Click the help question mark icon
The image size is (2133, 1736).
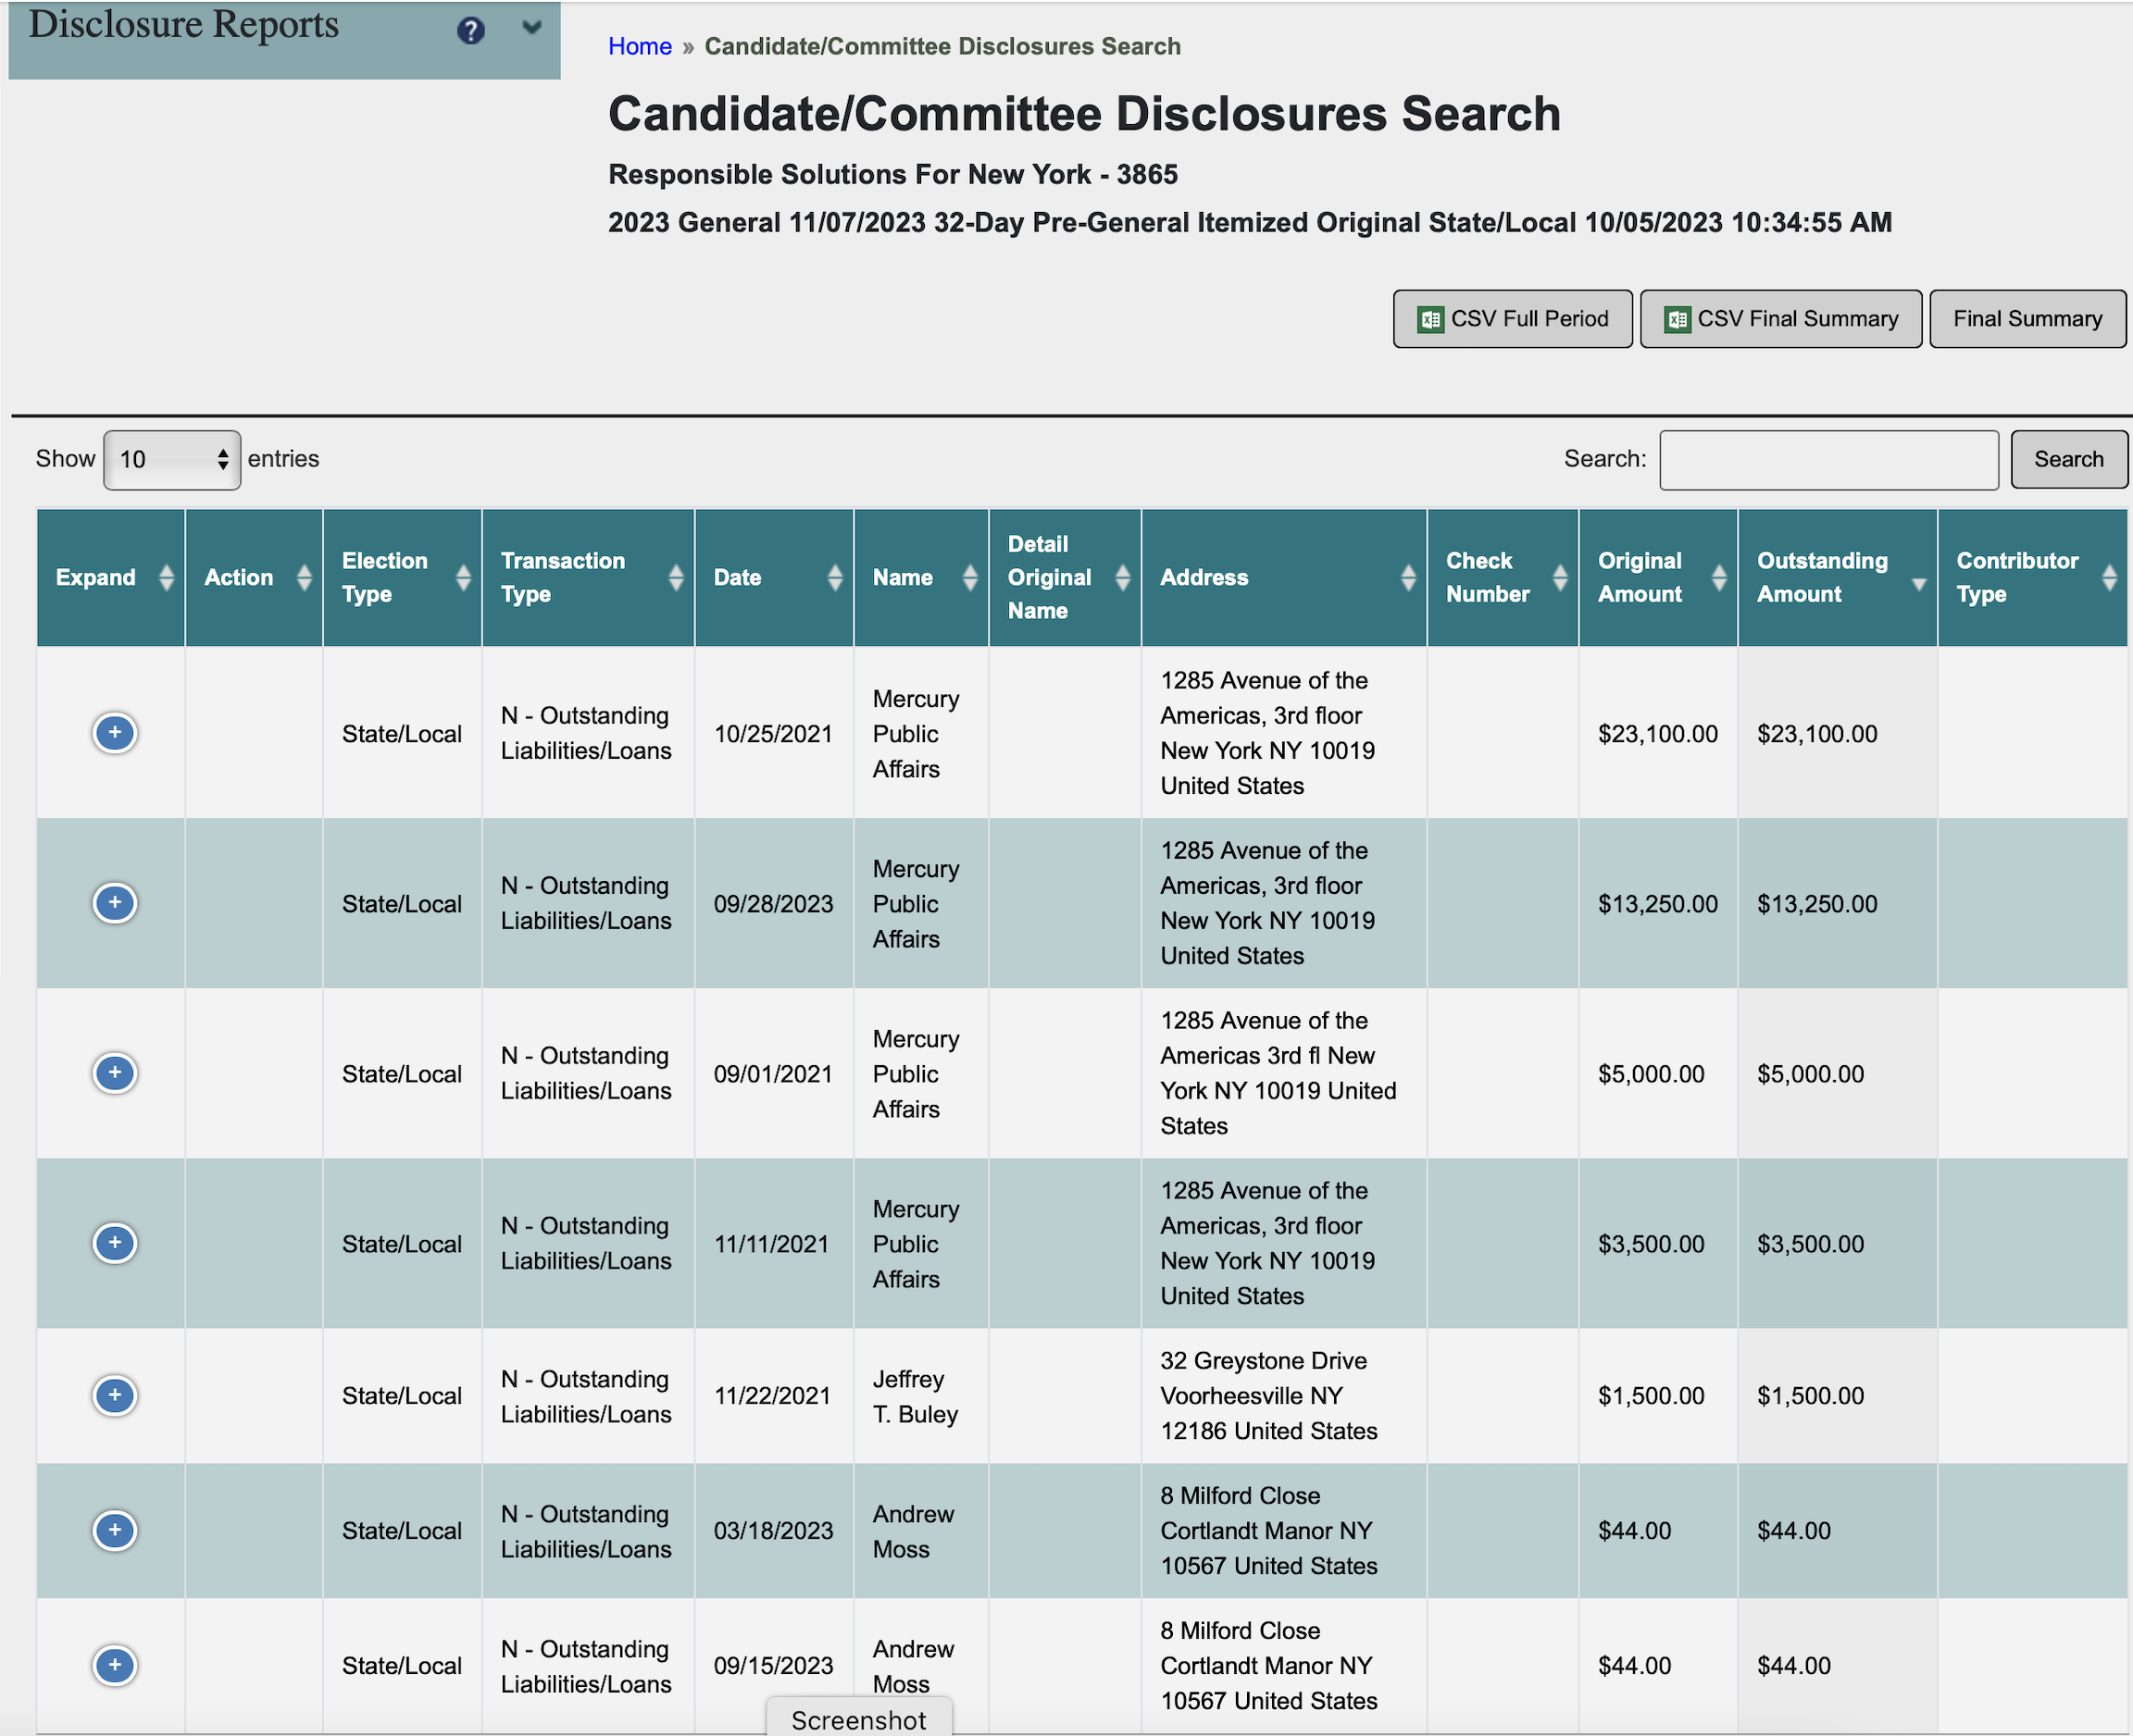coord(470,30)
